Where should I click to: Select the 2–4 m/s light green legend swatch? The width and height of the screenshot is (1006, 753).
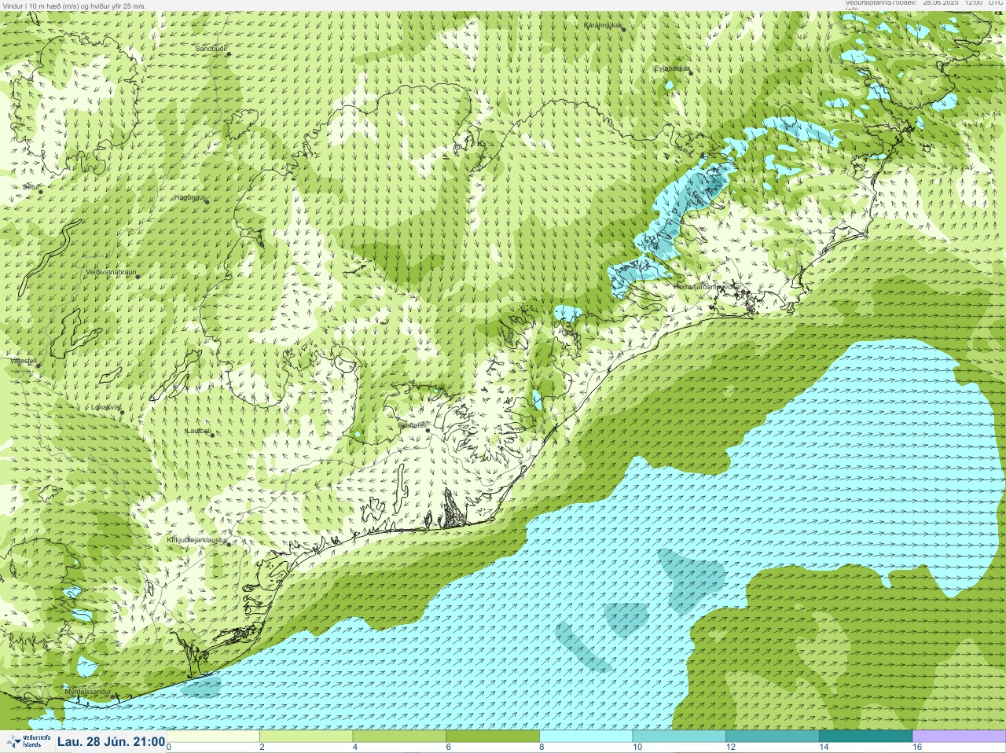[x=307, y=736]
